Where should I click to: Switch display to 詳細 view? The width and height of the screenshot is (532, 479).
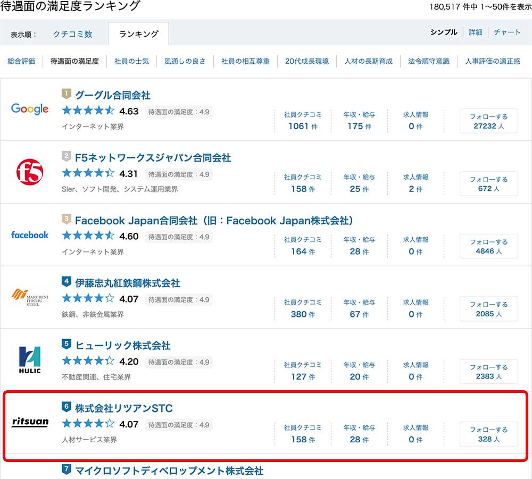pyautogui.click(x=476, y=32)
